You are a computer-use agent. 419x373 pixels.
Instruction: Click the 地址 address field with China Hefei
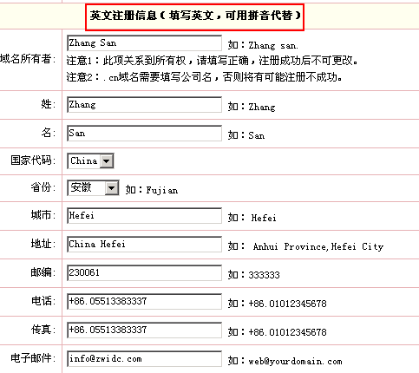[x=144, y=245]
